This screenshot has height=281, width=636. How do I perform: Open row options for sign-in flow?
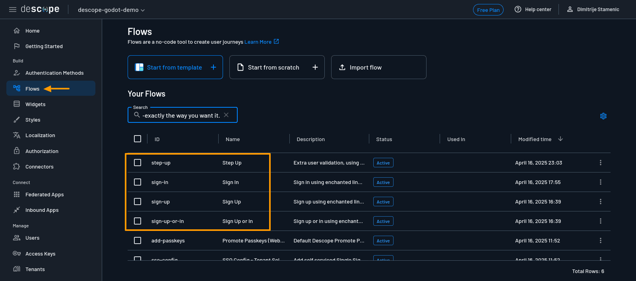click(x=600, y=182)
